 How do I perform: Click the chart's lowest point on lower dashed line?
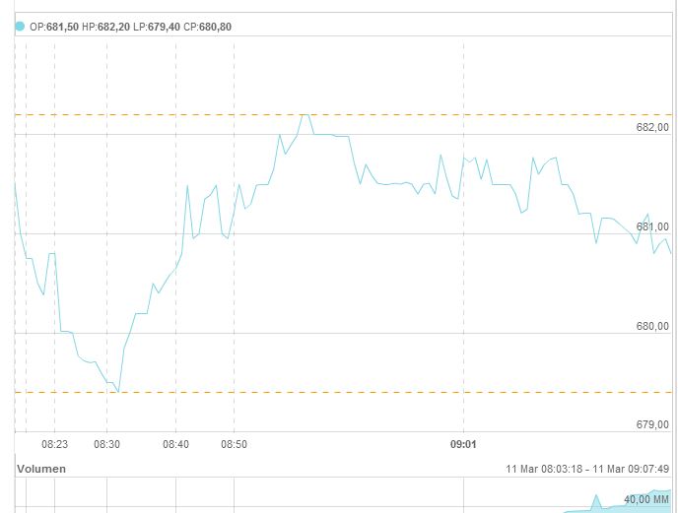[118, 392]
